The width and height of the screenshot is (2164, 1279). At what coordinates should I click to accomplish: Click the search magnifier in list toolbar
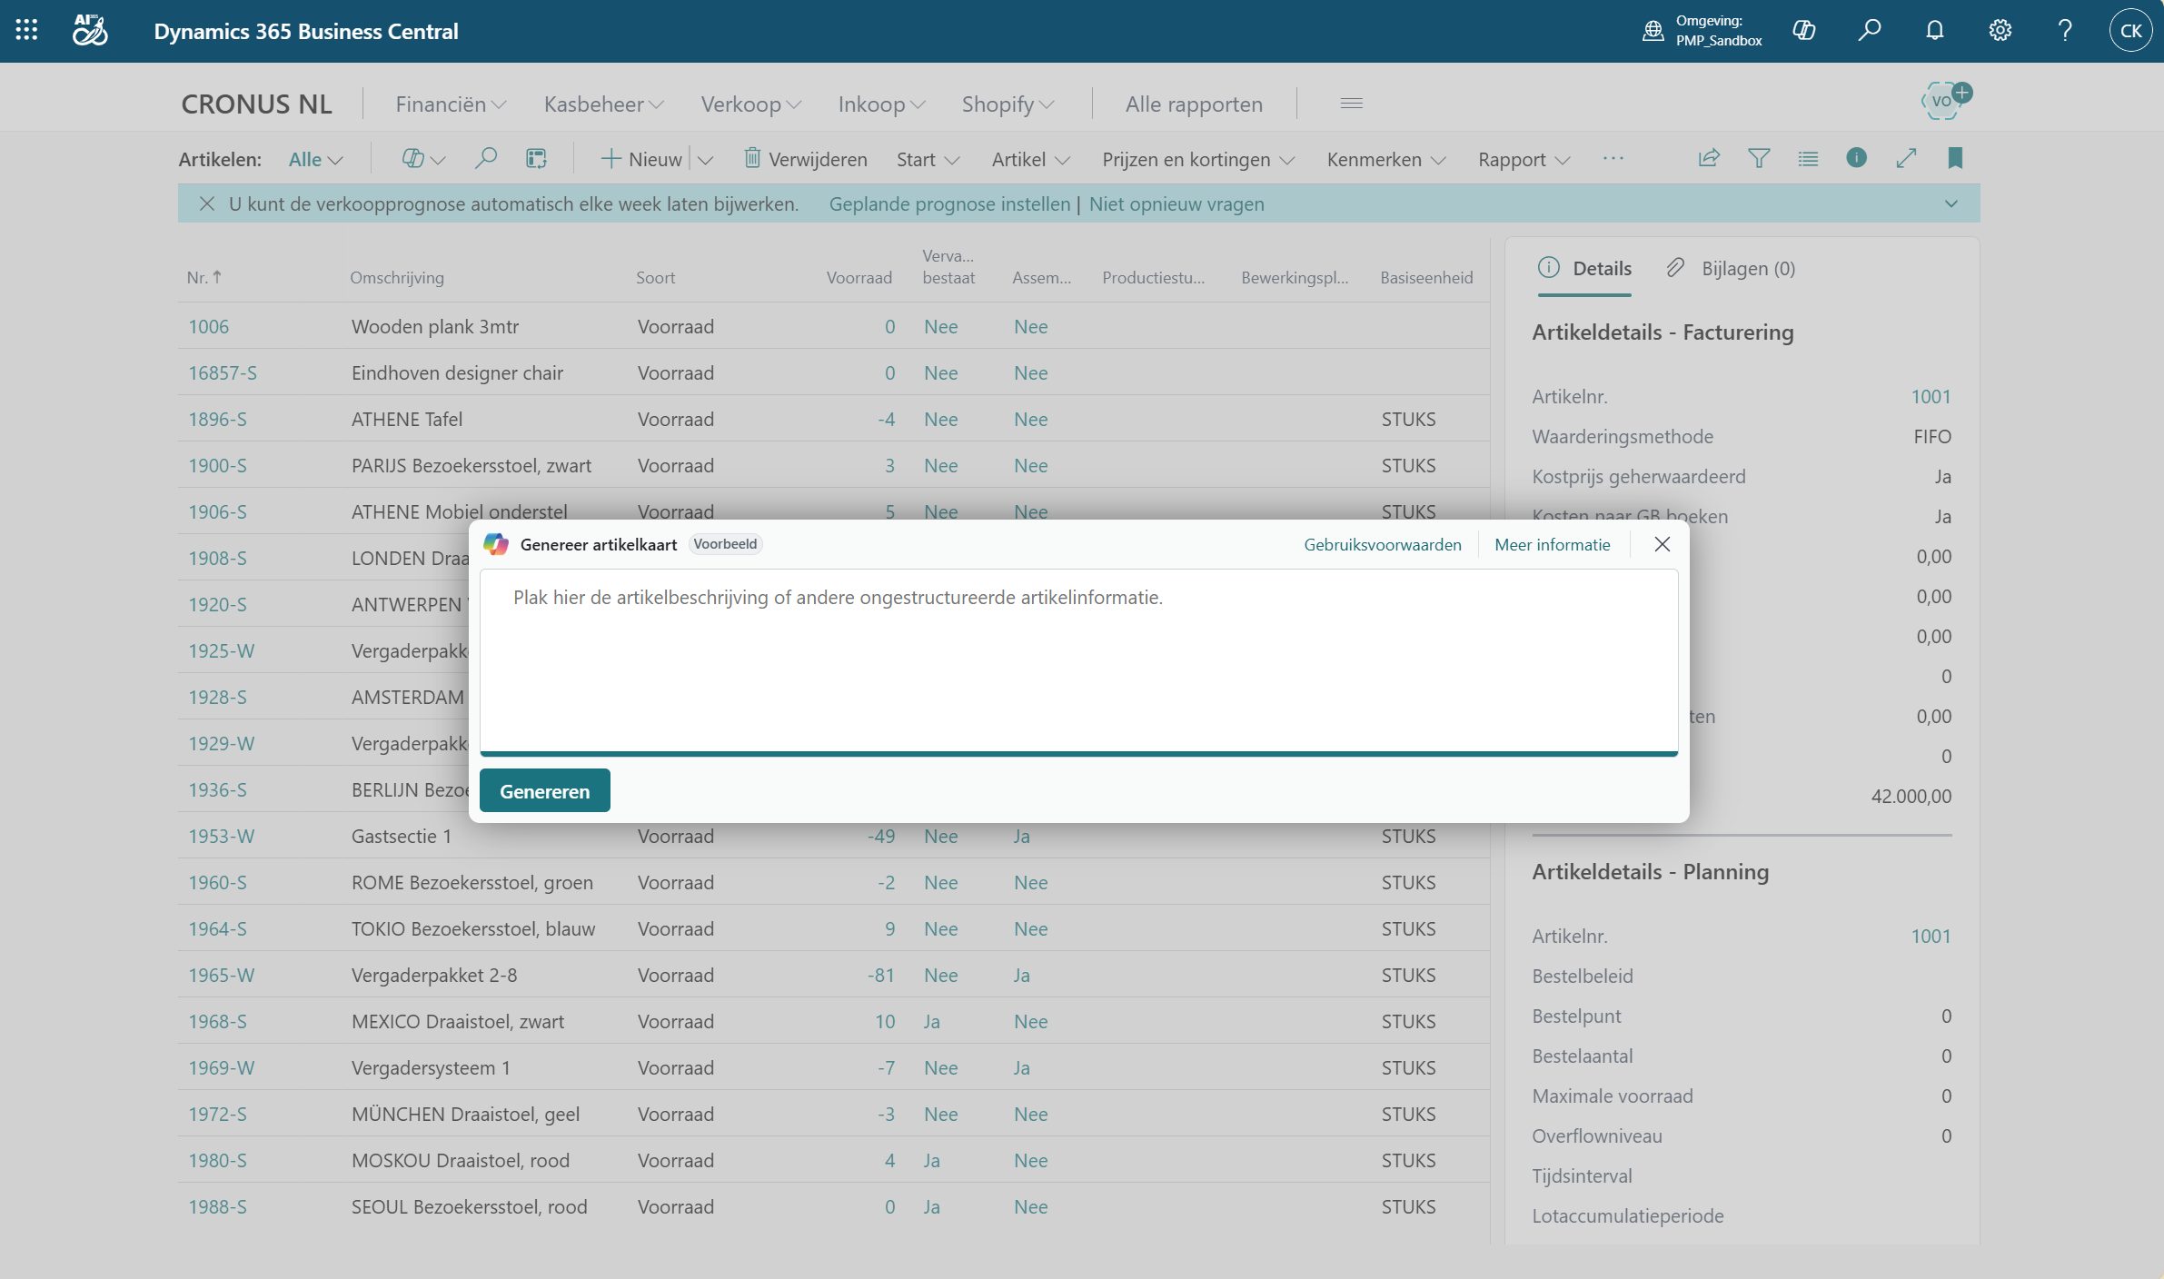point(486,158)
